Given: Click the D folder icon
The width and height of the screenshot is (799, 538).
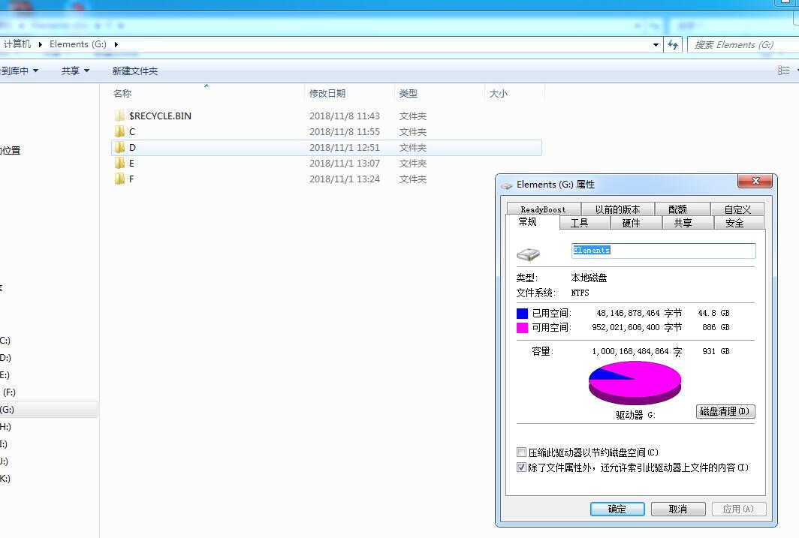Looking at the screenshot, I should click(119, 148).
